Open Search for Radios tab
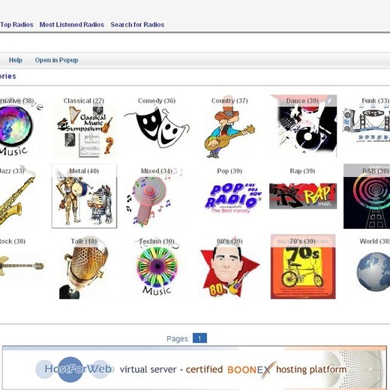The width and height of the screenshot is (390, 390). coord(137,25)
